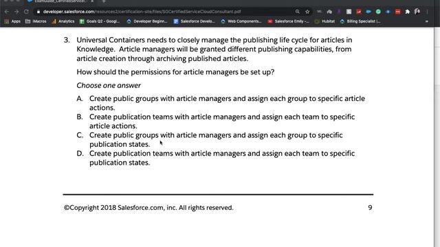Open the Salesforce Emily bookmark
This screenshot has width=440, height=247.
289,21
